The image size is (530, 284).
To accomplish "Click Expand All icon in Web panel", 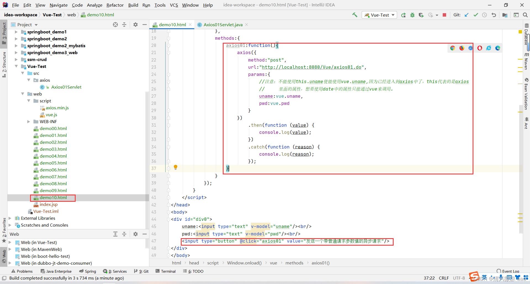I will (x=115, y=234).
